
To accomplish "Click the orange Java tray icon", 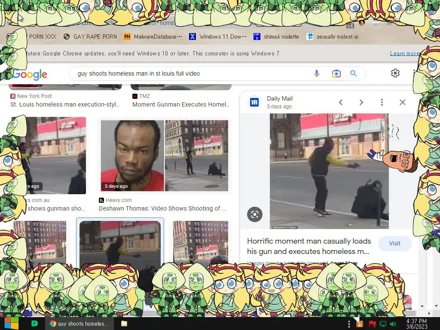I will click(x=359, y=324).
